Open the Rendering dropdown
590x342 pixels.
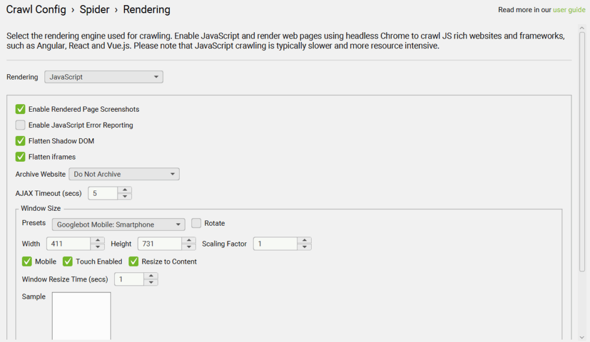coord(104,77)
